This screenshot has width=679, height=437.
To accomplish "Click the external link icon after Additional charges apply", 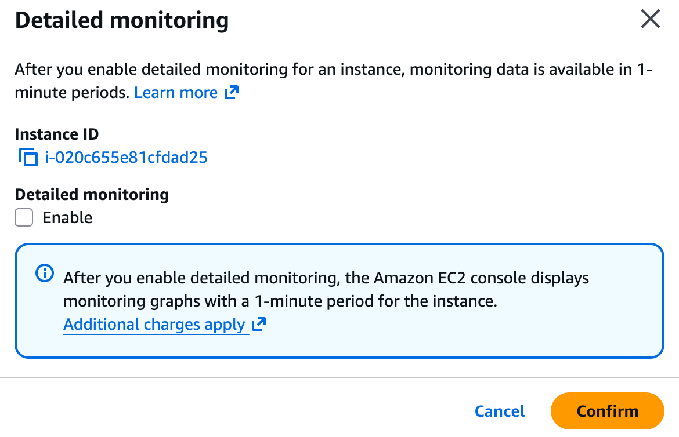I will (258, 324).
